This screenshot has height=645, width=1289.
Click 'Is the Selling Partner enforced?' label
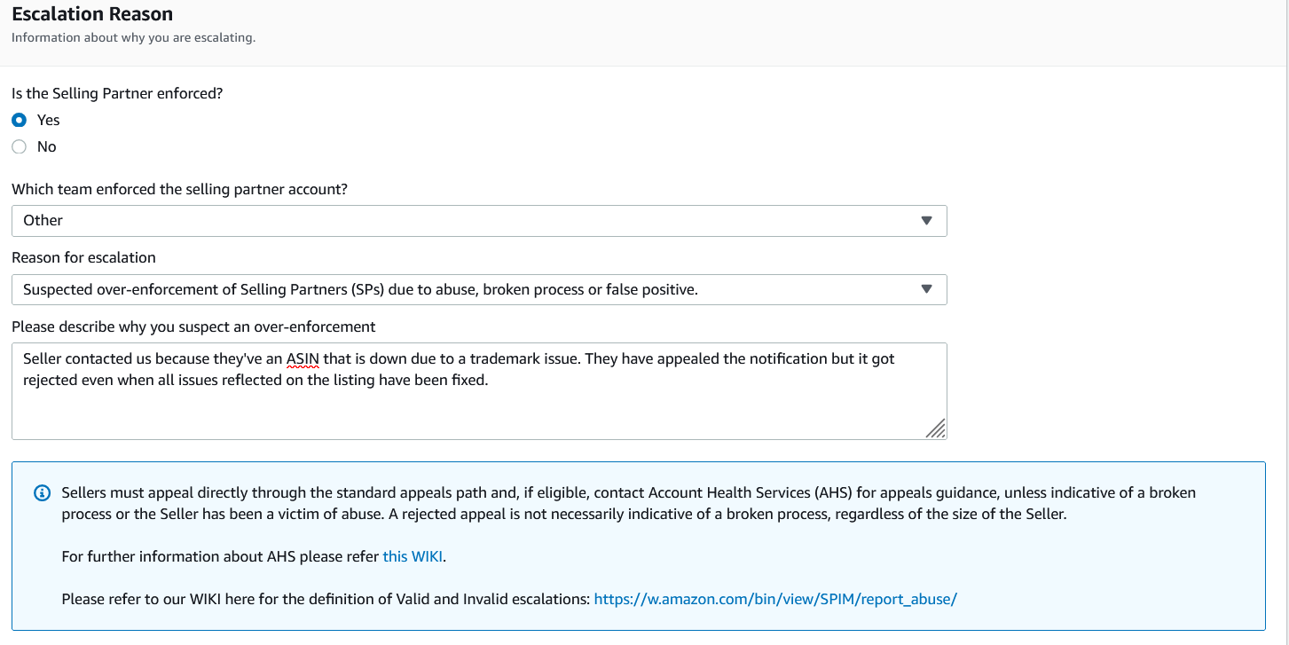point(117,93)
